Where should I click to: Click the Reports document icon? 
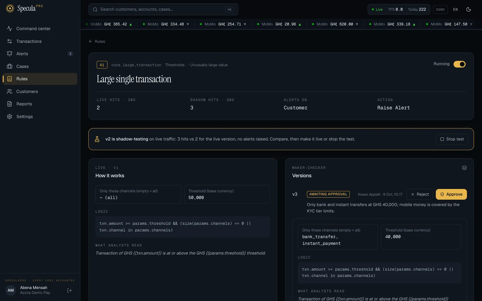pyautogui.click(x=10, y=104)
